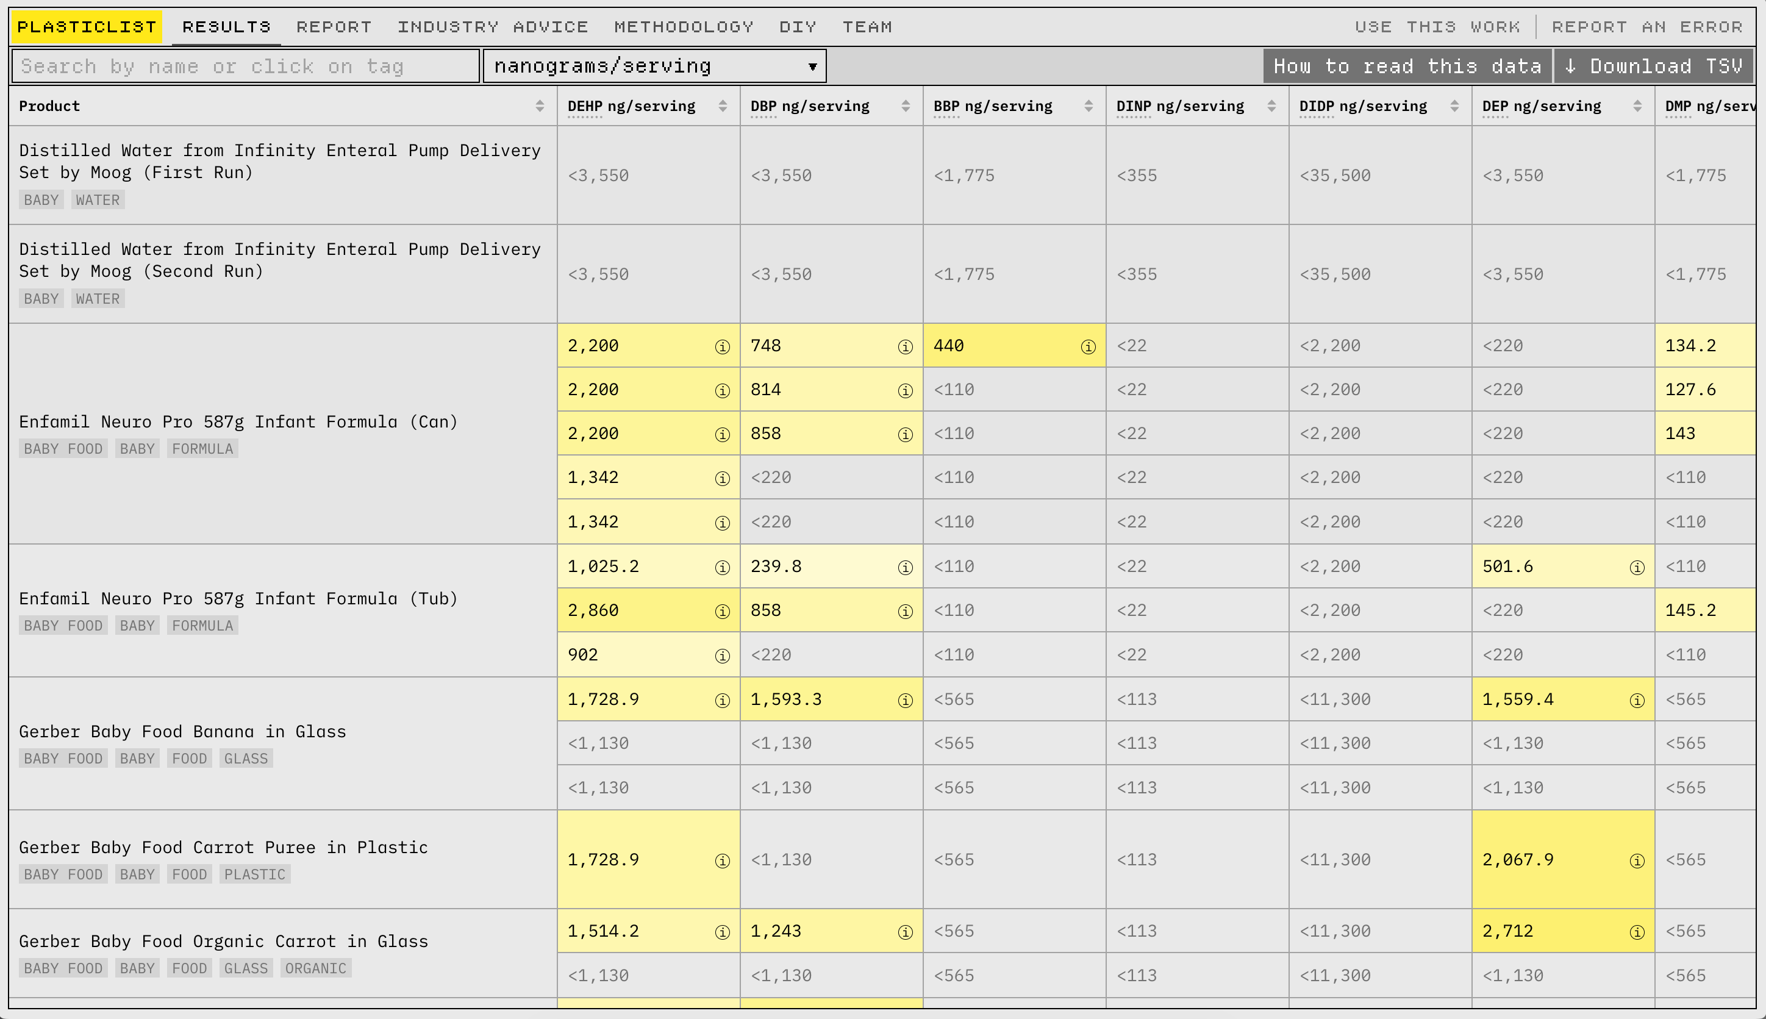The height and width of the screenshot is (1019, 1766).
Task: Open the Report tab
Action: [334, 27]
